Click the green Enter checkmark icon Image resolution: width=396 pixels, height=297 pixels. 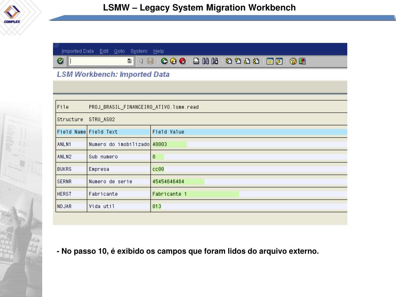[60, 61]
